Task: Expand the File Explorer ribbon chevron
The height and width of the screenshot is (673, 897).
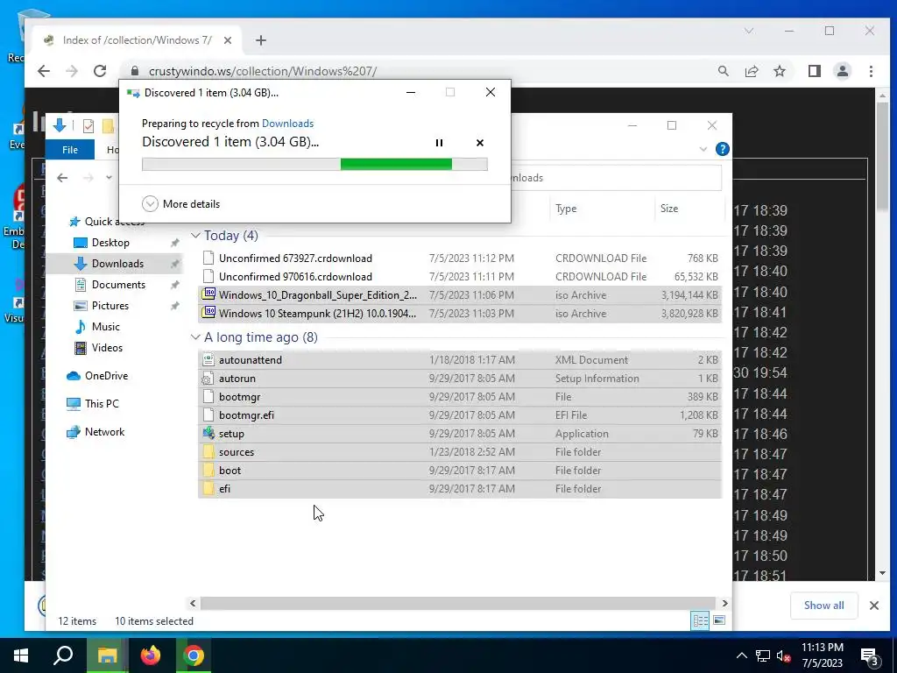Action: click(703, 149)
